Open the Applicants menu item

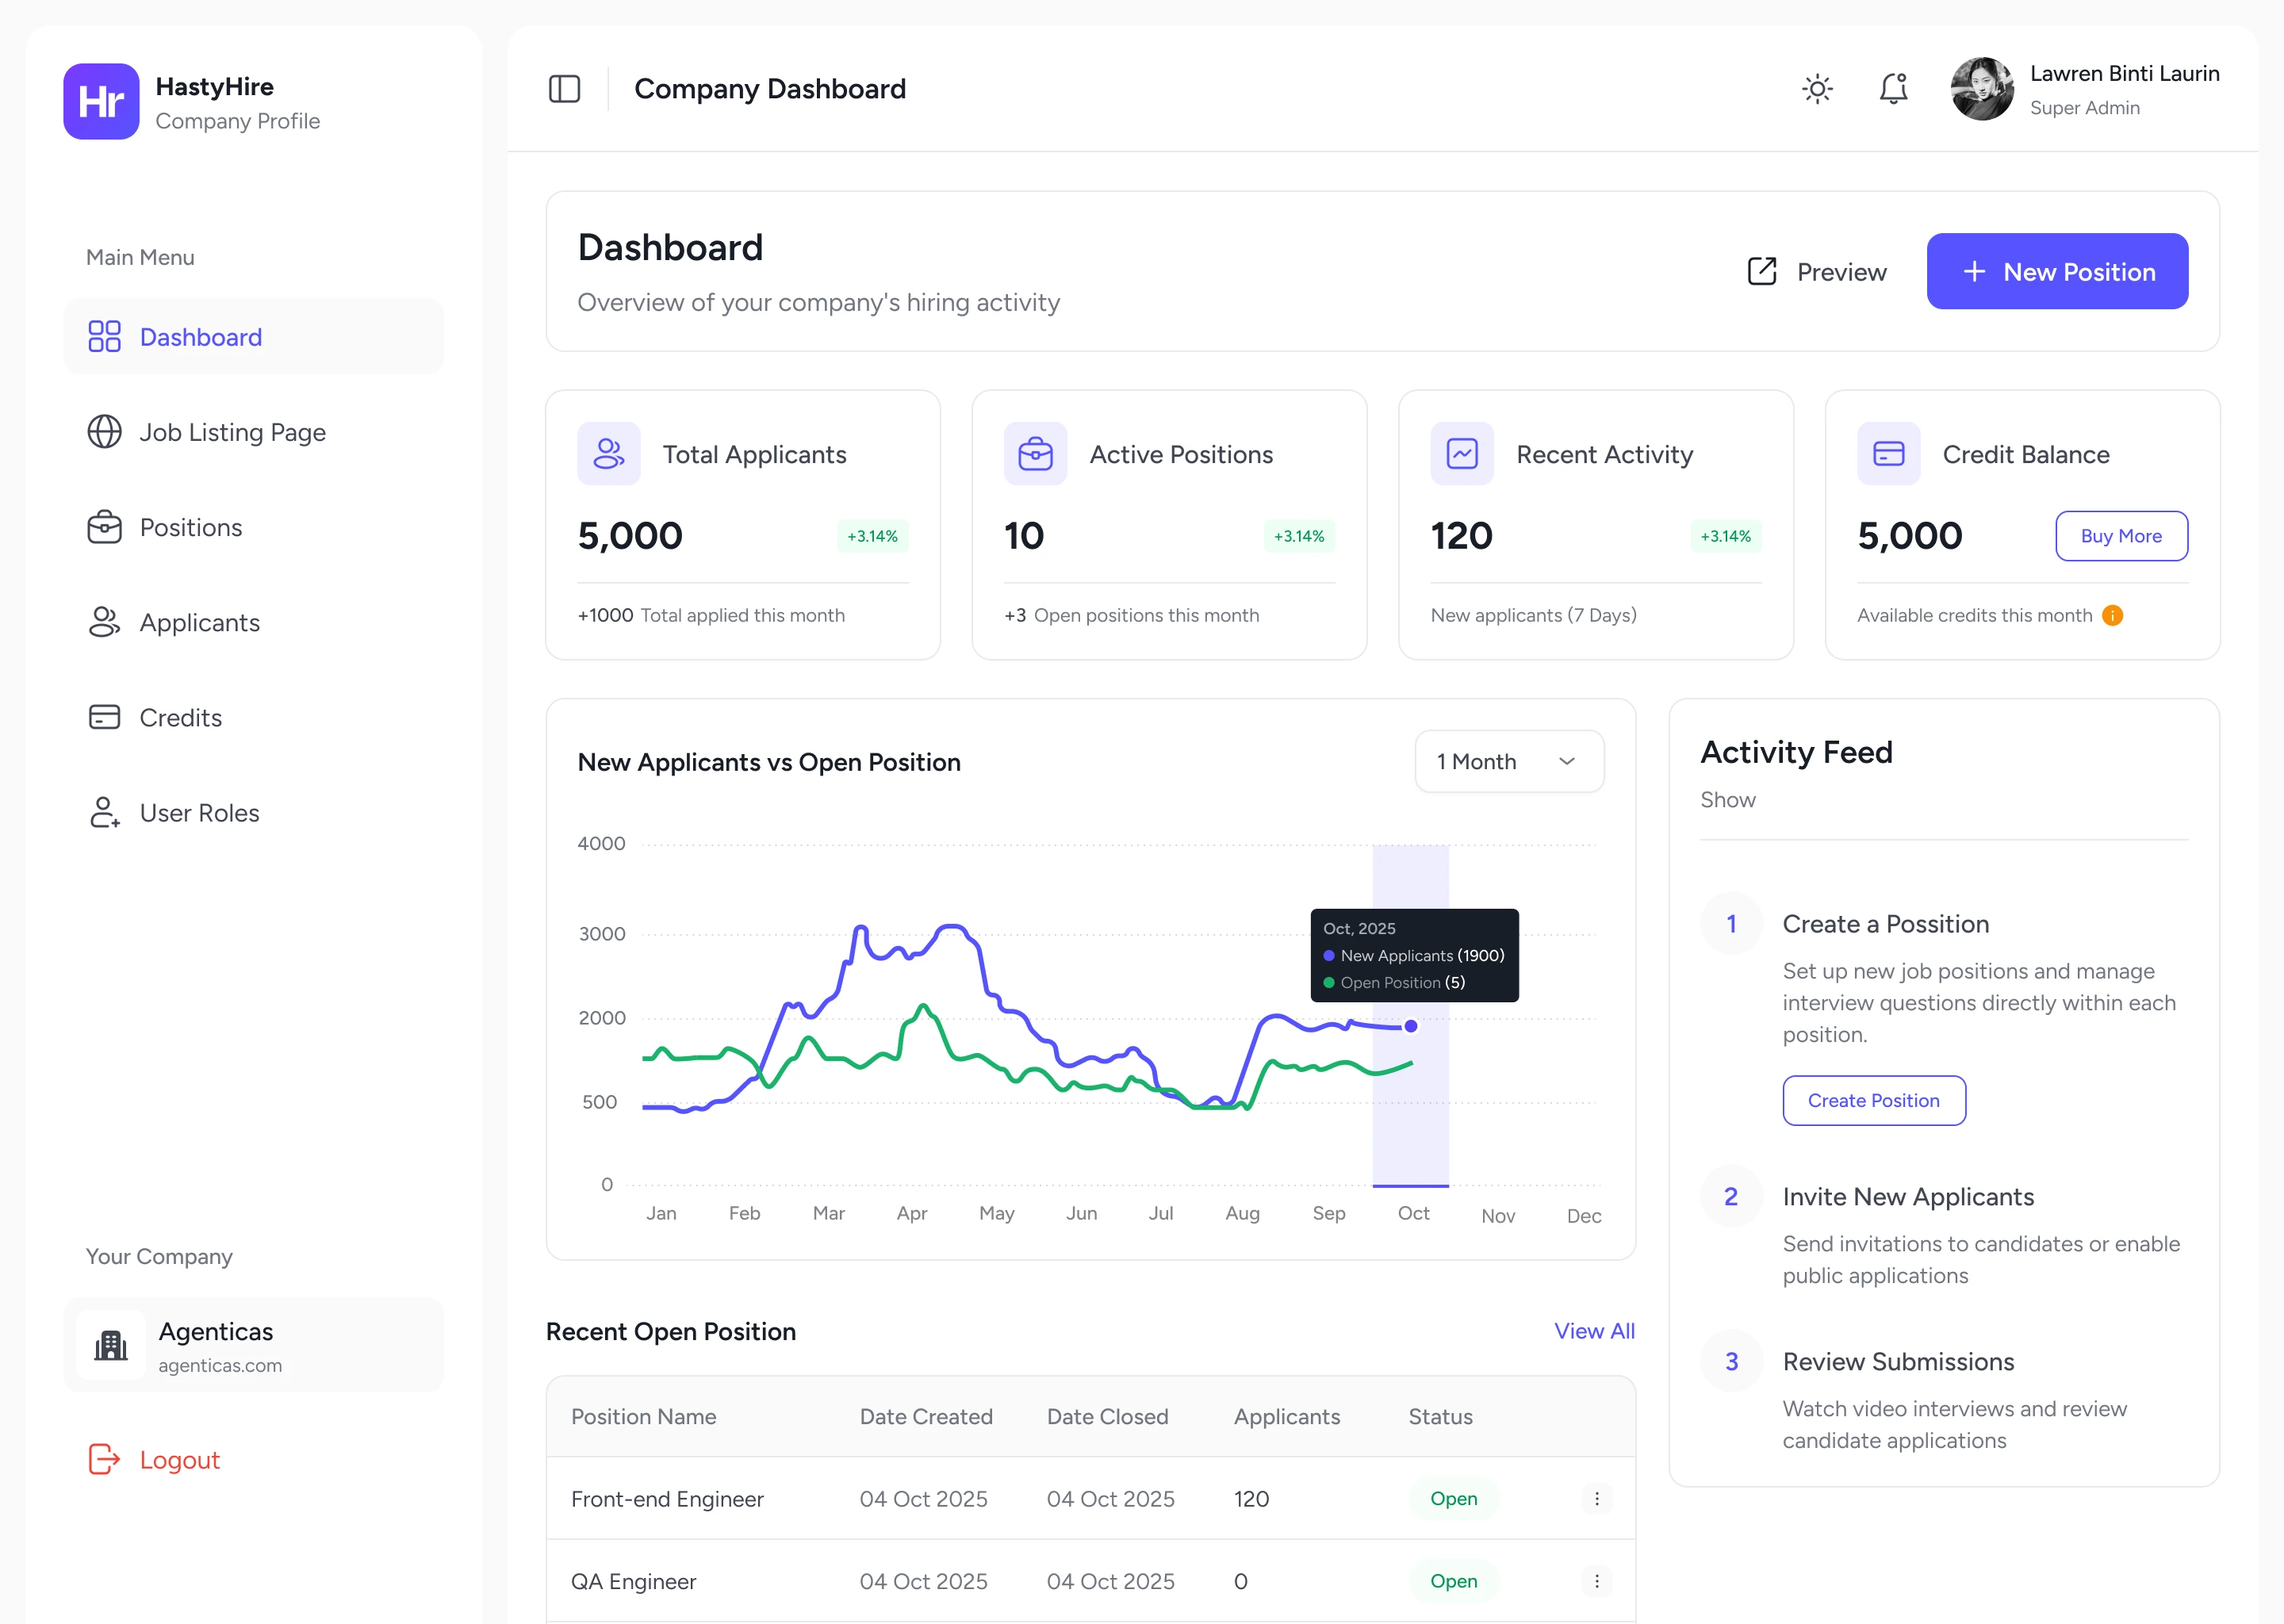click(199, 622)
